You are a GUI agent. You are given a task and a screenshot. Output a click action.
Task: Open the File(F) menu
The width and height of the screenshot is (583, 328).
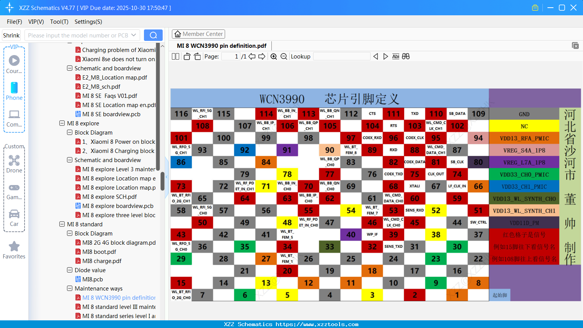pos(15,22)
